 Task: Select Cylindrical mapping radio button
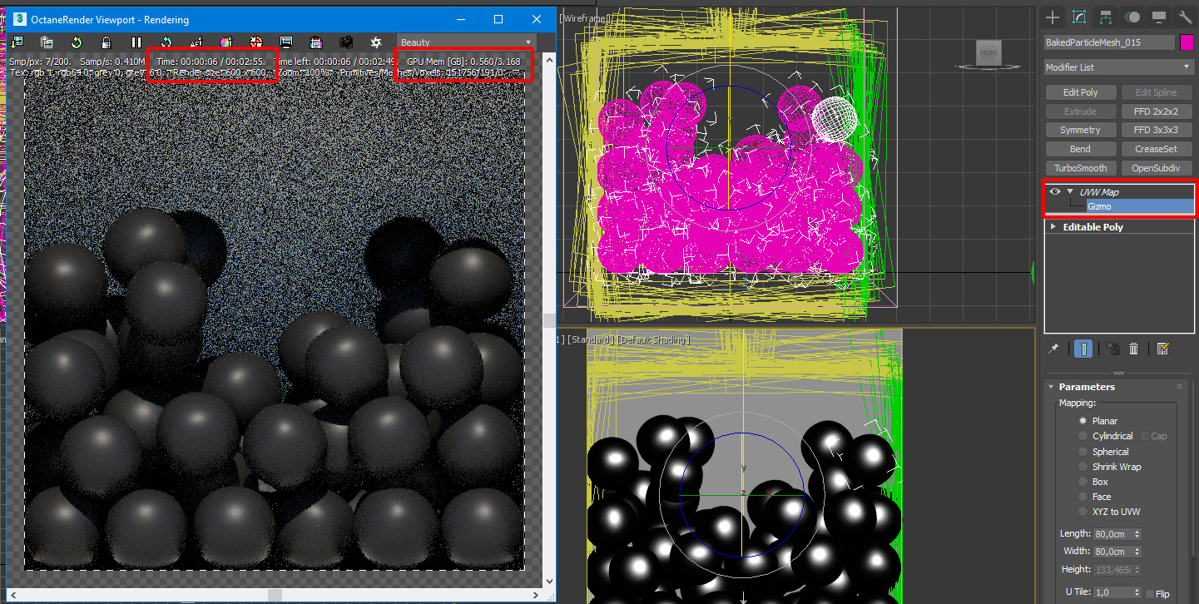(x=1083, y=436)
